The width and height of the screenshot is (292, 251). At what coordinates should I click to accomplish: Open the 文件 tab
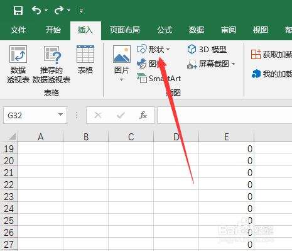pos(18,30)
